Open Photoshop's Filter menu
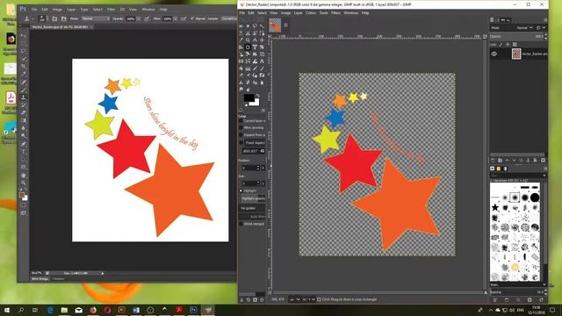Image resolution: width=562 pixels, height=316 pixels. [x=112, y=10]
